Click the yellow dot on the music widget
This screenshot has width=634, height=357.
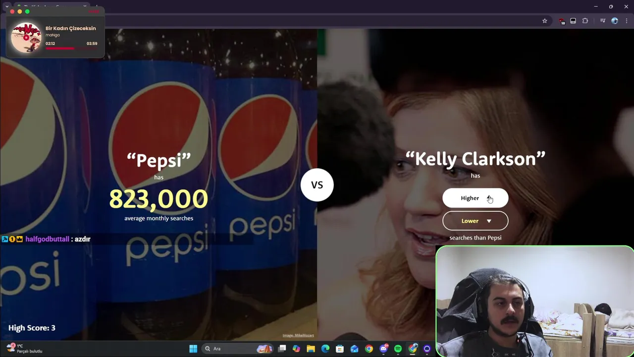[x=20, y=11]
